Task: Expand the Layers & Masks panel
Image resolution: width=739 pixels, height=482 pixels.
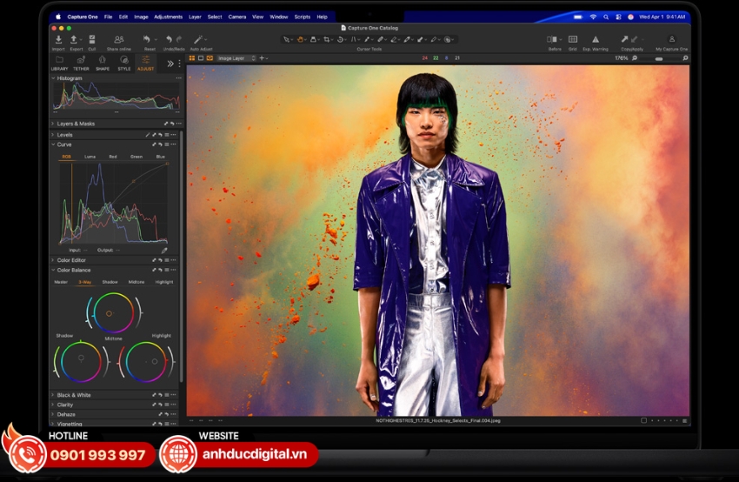Action: [x=53, y=124]
